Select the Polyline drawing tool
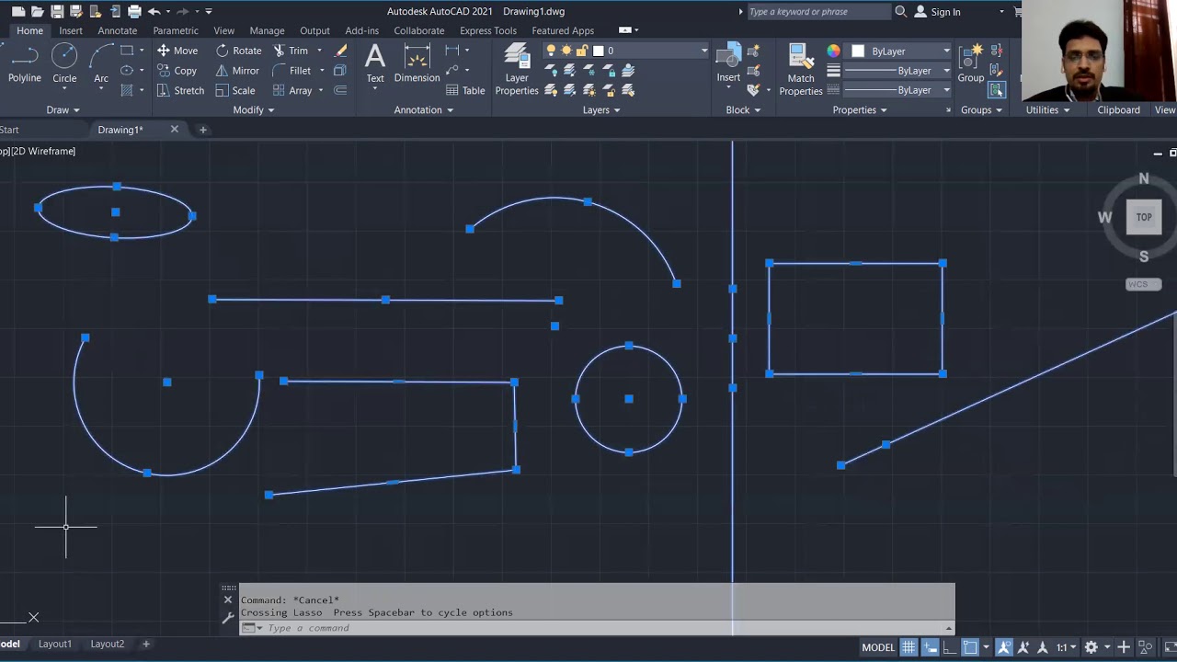1177x662 pixels. click(x=25, y=64)
